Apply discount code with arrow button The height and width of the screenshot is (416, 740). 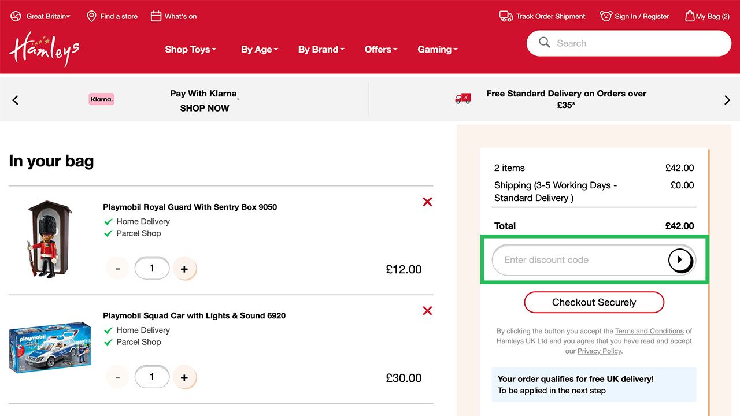(x=680, y=260)
